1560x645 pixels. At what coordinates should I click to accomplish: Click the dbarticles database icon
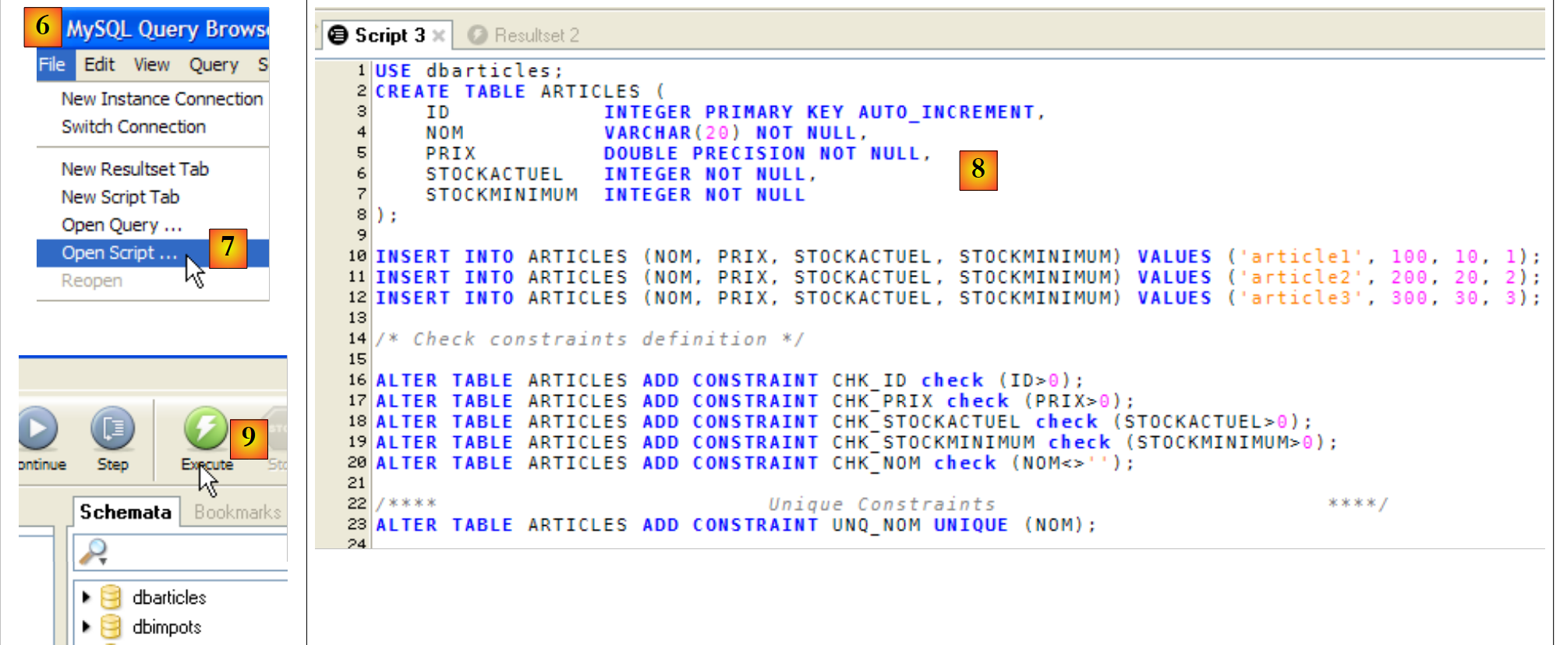tap(111, 597)
